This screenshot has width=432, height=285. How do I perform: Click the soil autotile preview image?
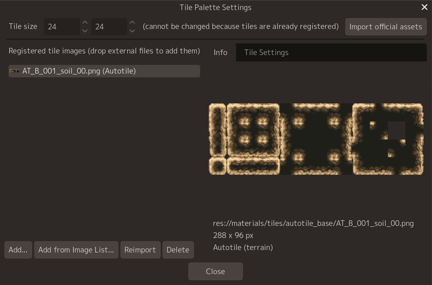pyautogui.click(x=316, y=139)
